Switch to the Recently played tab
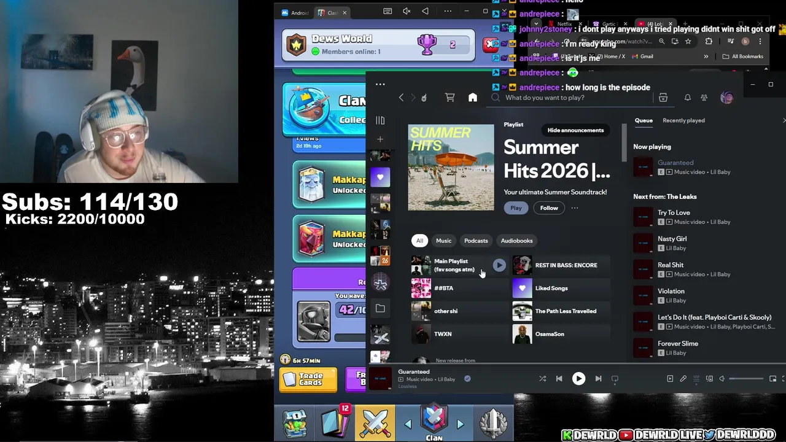 (683, 120)
